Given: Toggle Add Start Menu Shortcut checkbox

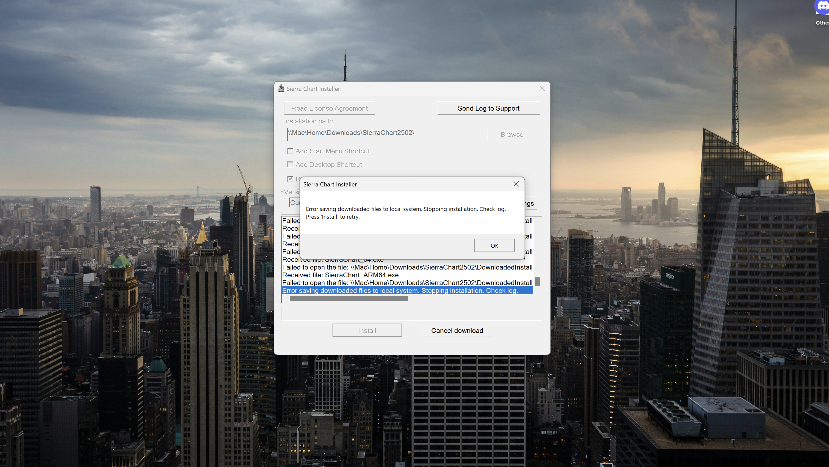Looking at the screenshot, I should [x=290, y=151].
